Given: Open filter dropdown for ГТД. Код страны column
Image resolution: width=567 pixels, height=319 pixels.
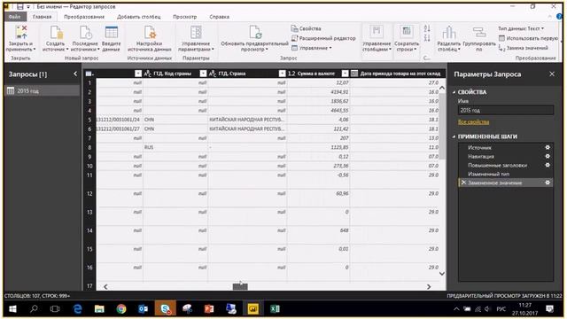Looking at the screenshot, I should [x=203, y=74].
